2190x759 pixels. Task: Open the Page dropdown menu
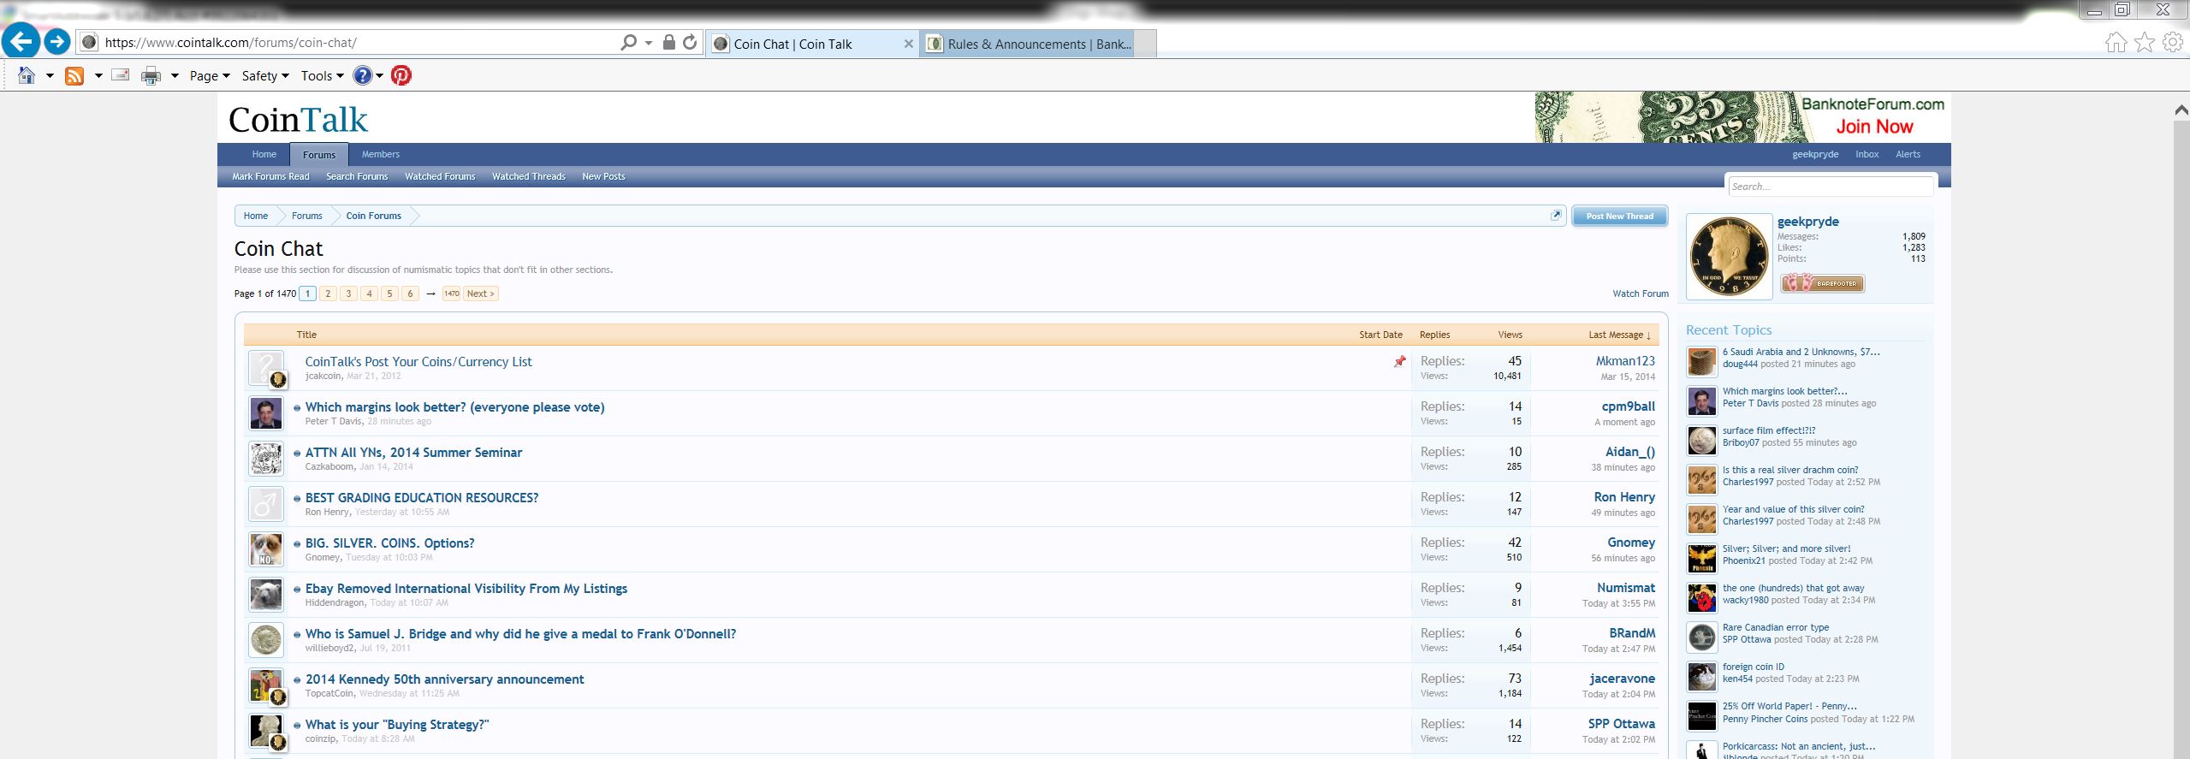pos(210,76)
